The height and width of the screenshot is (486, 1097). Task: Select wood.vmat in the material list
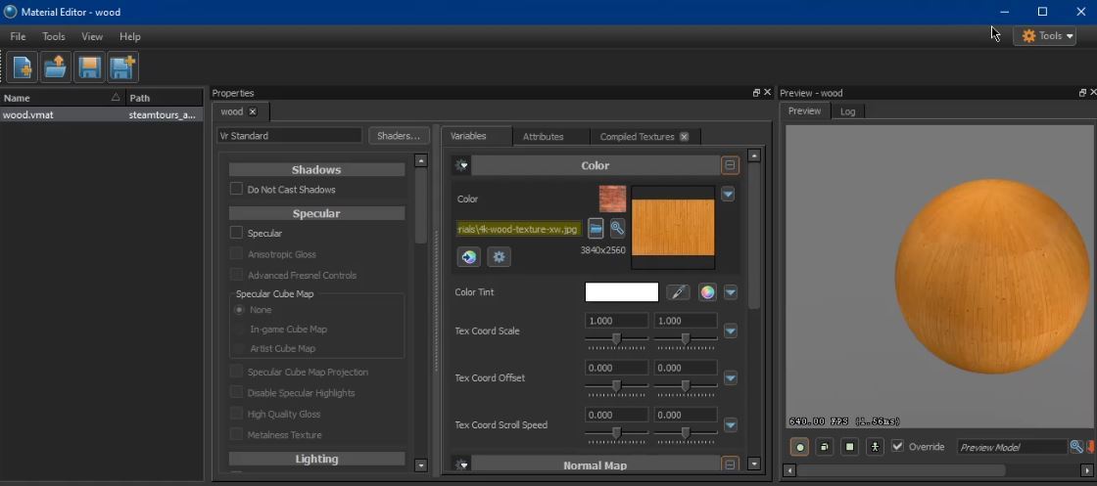point(102,114)
